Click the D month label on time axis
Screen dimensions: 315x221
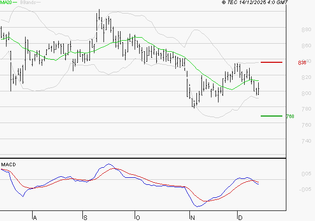(x=240, y=218)
